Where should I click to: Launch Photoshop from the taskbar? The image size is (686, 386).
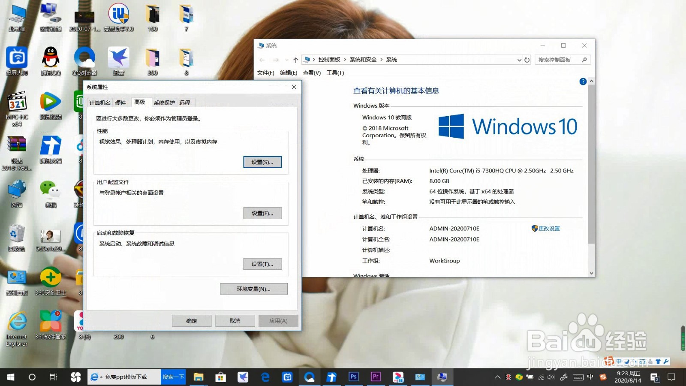point(353,377)
